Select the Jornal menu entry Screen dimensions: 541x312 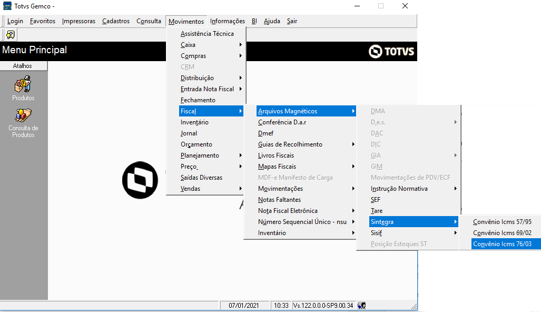coord(211,133)
